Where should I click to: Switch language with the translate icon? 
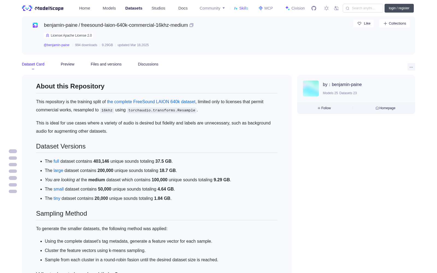click(336, 8)
